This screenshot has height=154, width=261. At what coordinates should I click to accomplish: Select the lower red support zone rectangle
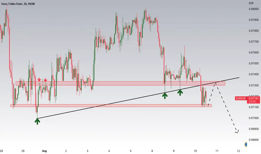(111, 106)
